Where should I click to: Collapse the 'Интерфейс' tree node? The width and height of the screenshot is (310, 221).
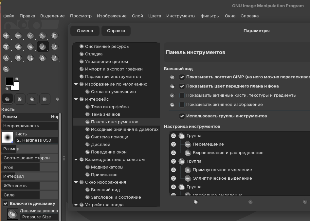tap(76, 99)
